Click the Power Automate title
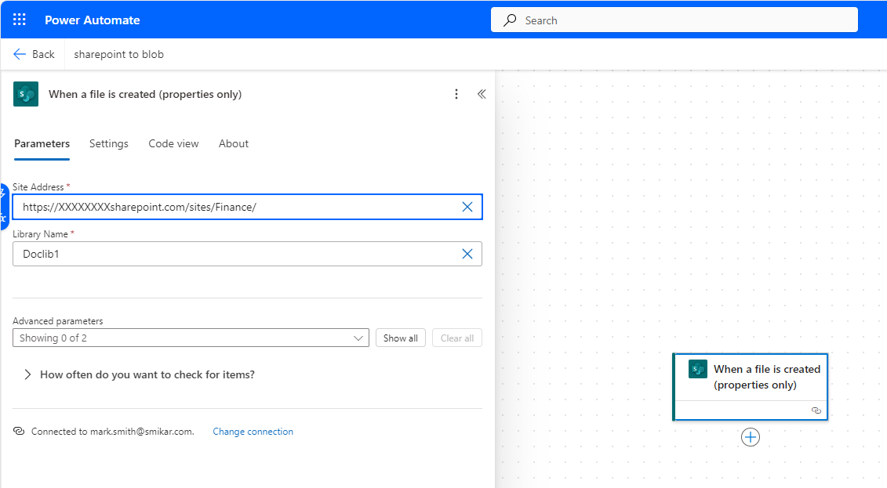The height and width of the screenshot is (488, 887). tap(93, 20)
